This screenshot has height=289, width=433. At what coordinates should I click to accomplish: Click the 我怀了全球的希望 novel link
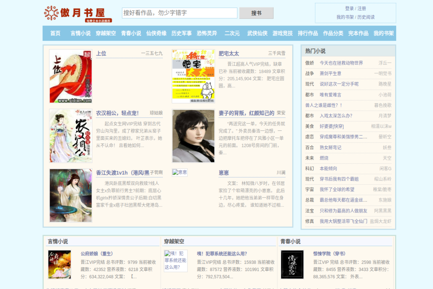pos(337,190)
